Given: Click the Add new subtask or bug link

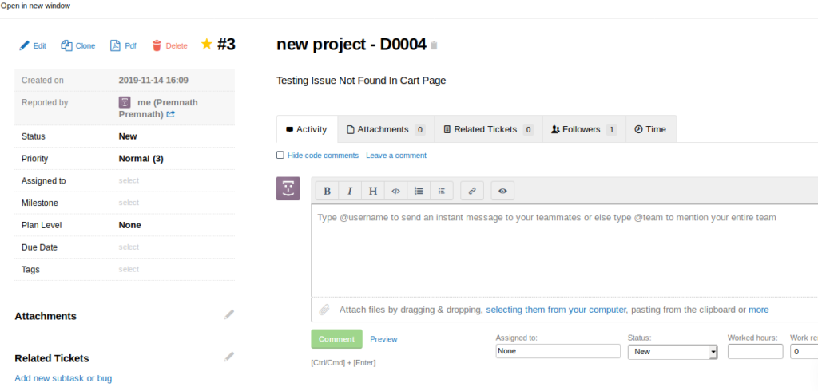Looking at the screenshot, I should [63, 378].
